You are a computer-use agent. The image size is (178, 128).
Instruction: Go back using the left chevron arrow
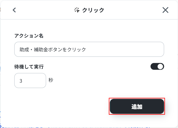(x=14, y=10)
